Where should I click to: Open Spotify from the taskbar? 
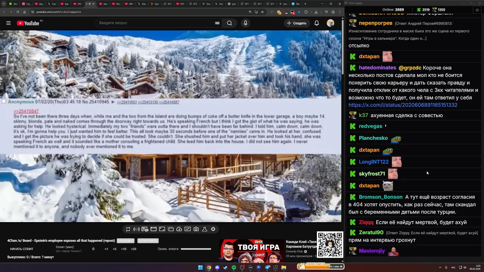click(234, 267)
